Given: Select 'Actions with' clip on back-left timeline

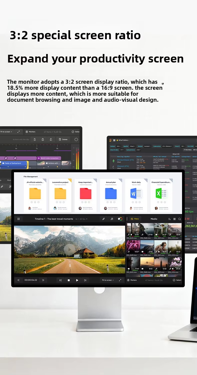Looking at the screenshot, I should point(49,165).
